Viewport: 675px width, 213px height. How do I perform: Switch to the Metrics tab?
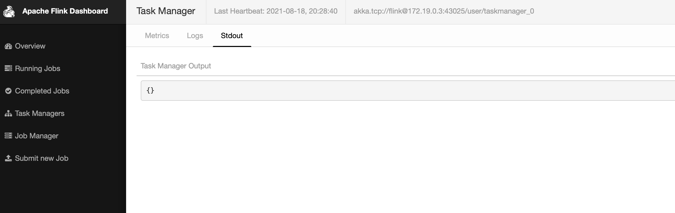pyautogui.click(x=157, y=35)
